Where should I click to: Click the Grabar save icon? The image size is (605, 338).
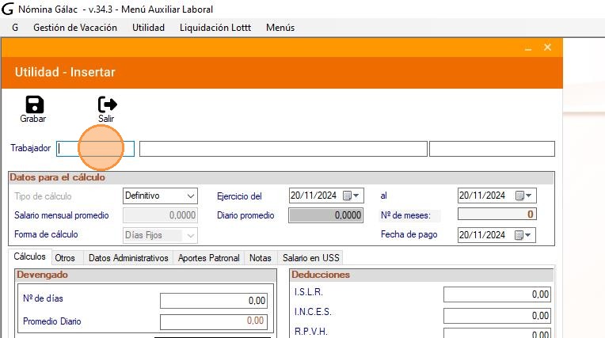pos(34,104)
